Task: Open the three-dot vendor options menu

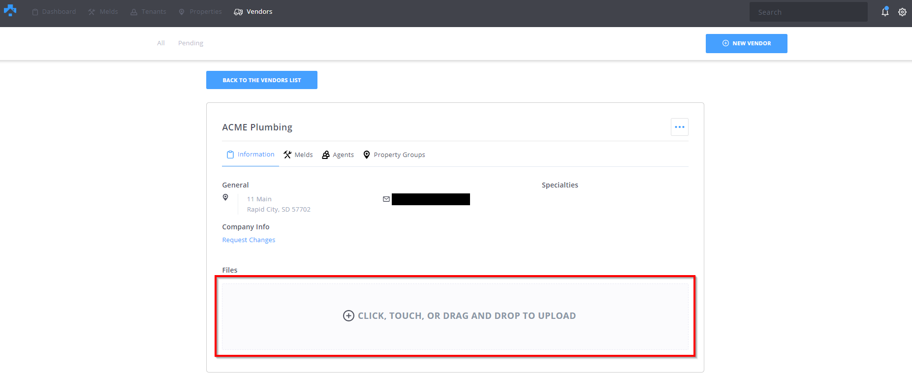Action: 680,127
